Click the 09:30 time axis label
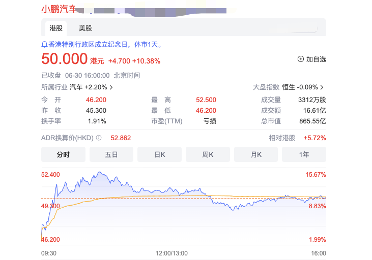The height and width of the screenshot is (260, 372). tap(49, 253)
